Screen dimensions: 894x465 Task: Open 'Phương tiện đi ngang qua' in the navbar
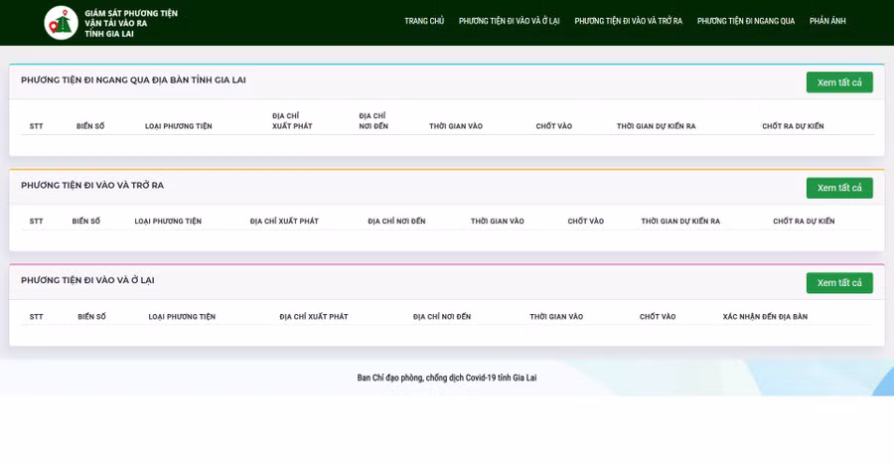(x=745, y=21)
